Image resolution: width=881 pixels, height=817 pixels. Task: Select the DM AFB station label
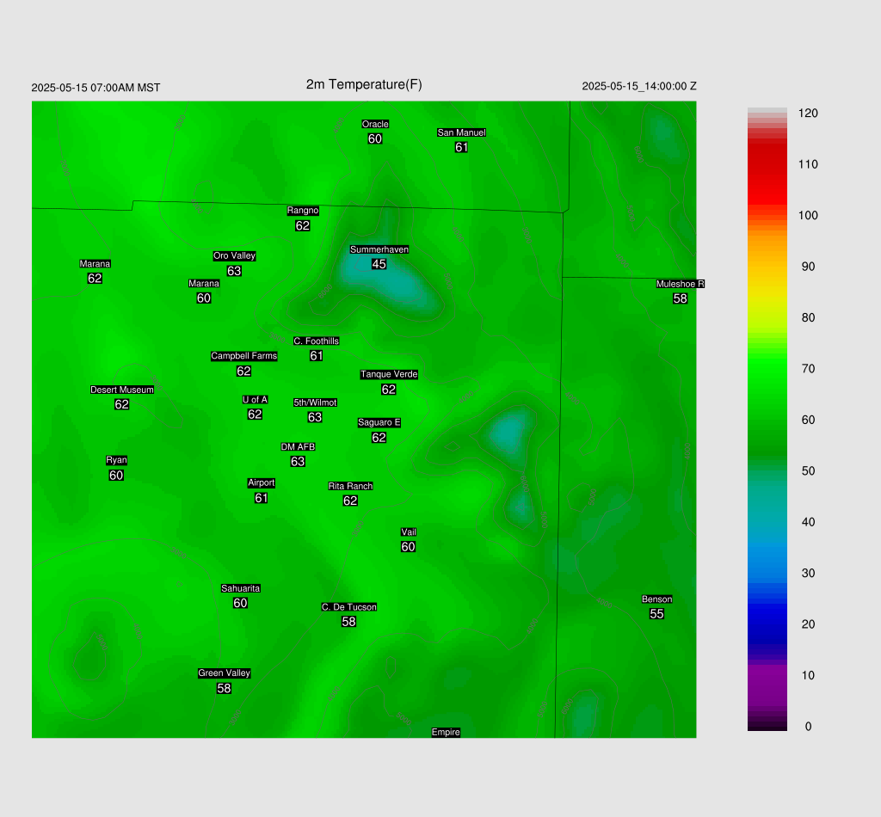(298, 447)
